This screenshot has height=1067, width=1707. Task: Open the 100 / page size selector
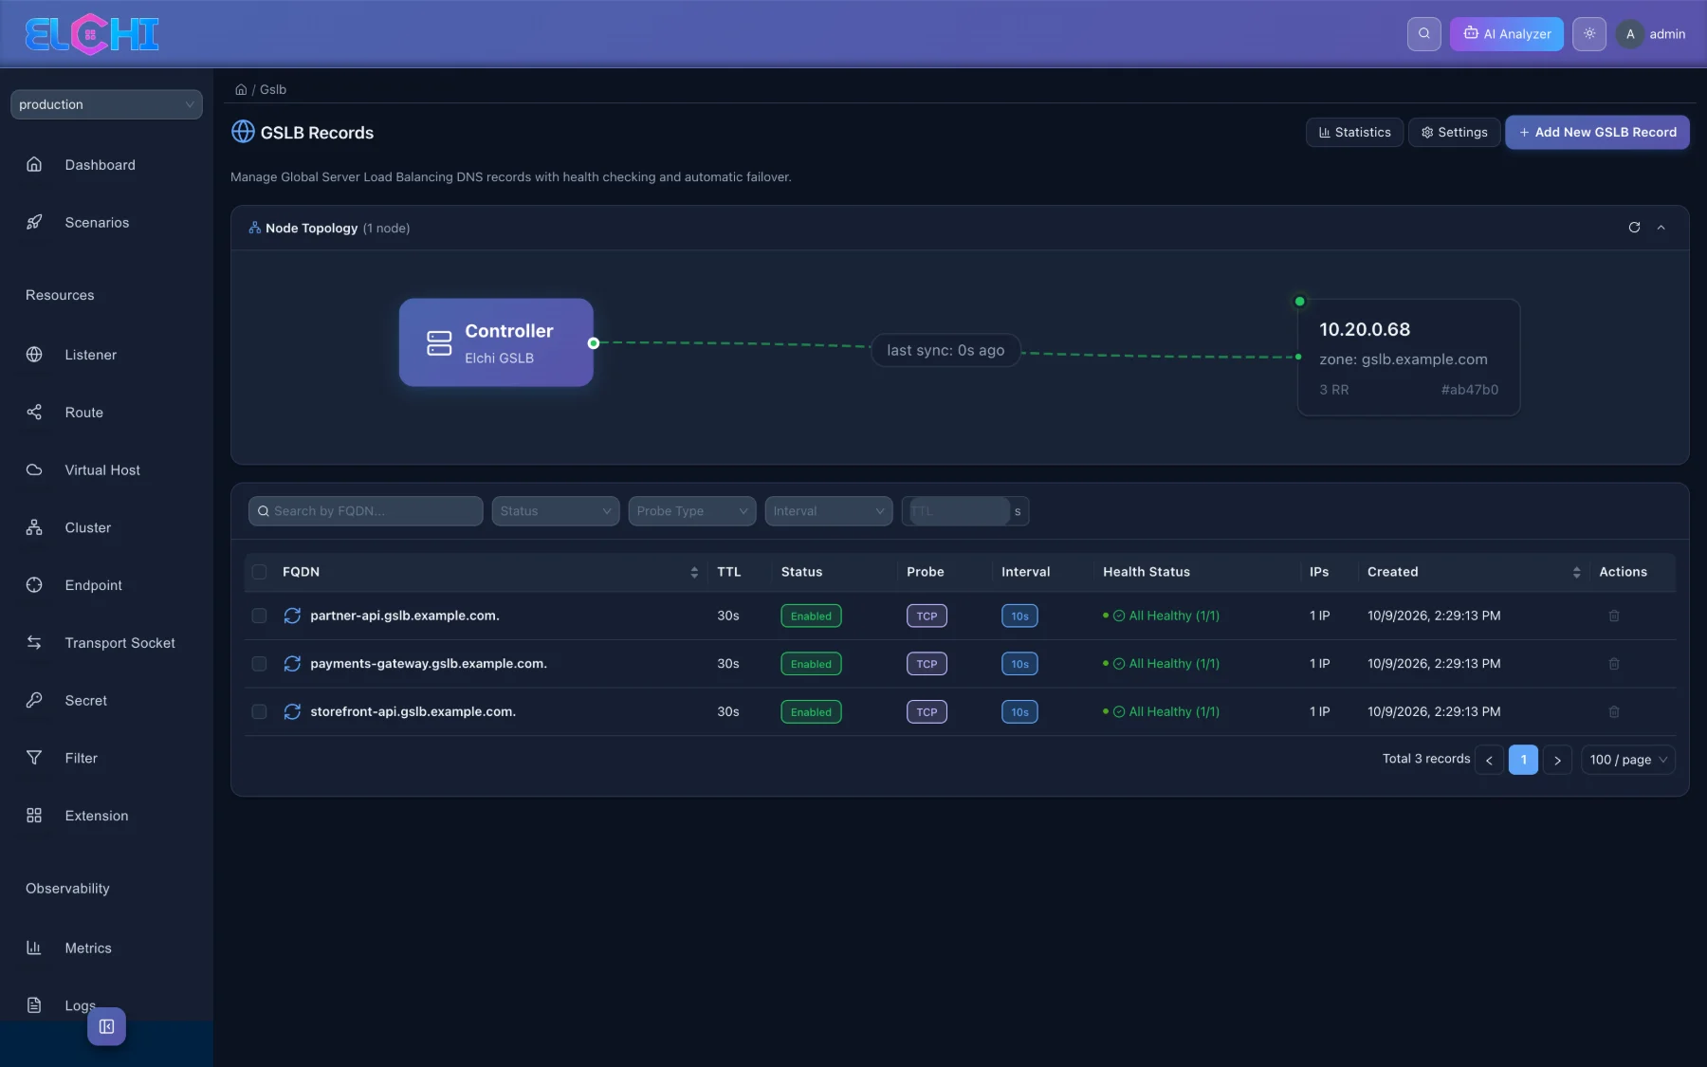(1627, 760)
